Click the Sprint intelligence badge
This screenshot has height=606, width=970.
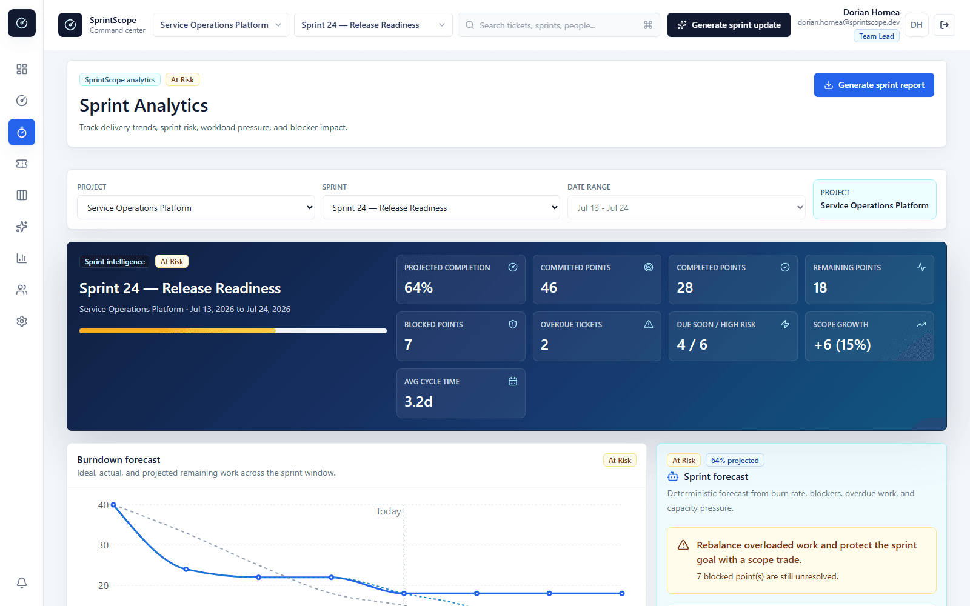pos(115,261)
